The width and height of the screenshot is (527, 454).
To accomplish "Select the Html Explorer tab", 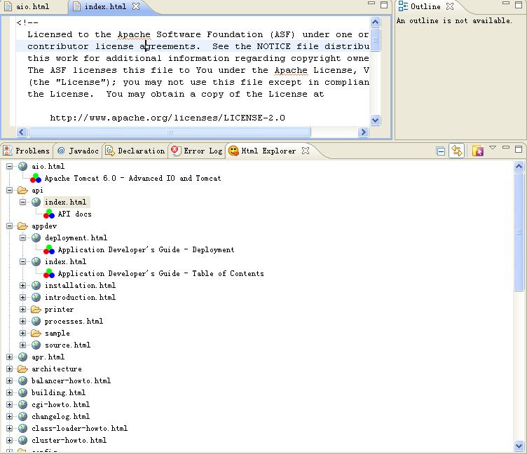I will pyautogui.click(x=268, y=151).
